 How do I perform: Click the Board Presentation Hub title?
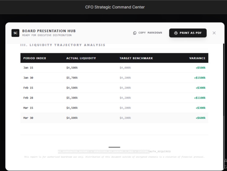coord(49,31)
